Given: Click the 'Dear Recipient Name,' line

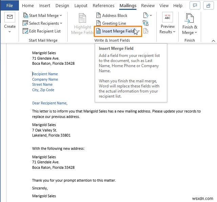Looking at the screenshot, I should click(50, 103).
